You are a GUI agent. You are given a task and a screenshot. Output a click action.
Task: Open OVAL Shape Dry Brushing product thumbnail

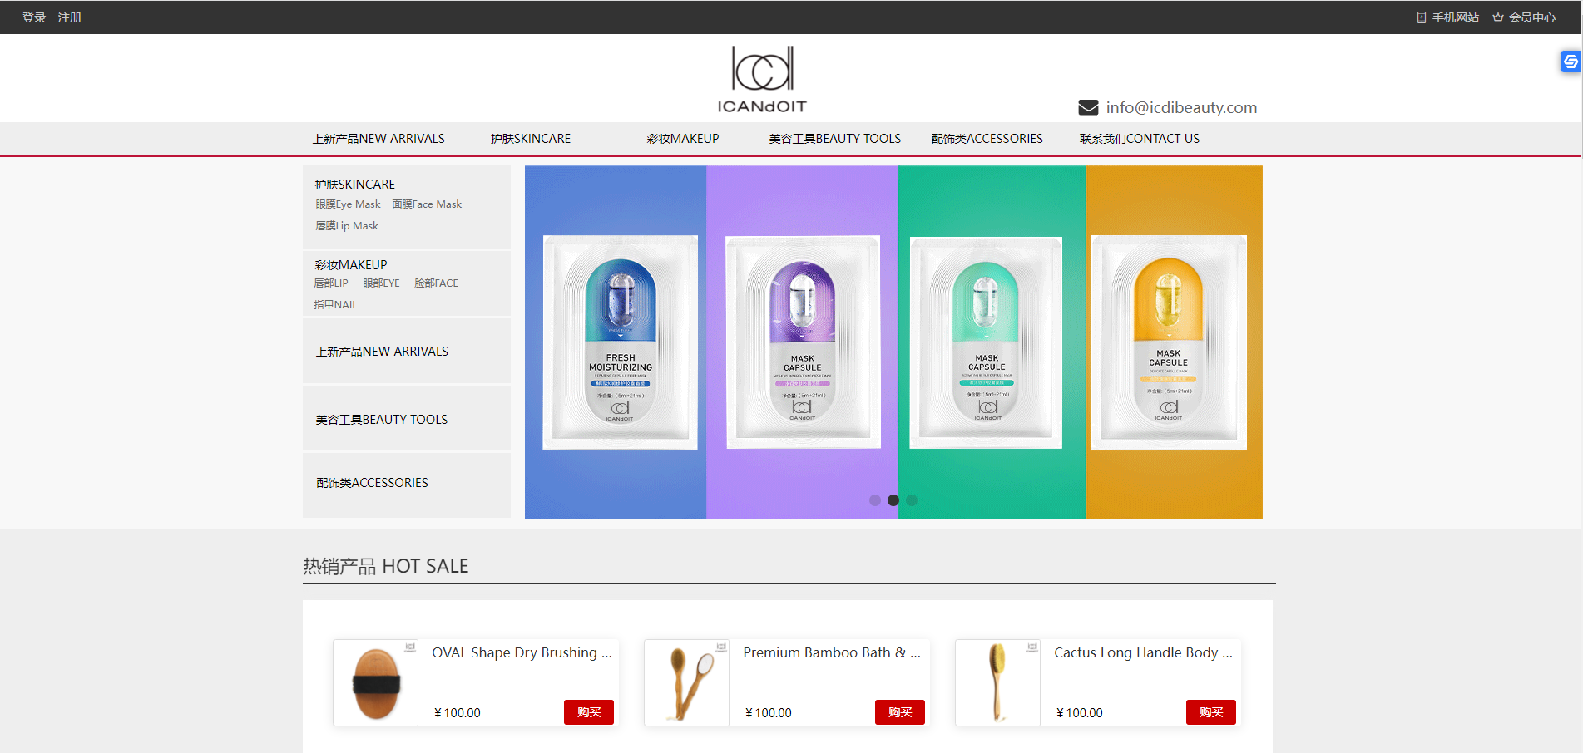coord(376,683)
